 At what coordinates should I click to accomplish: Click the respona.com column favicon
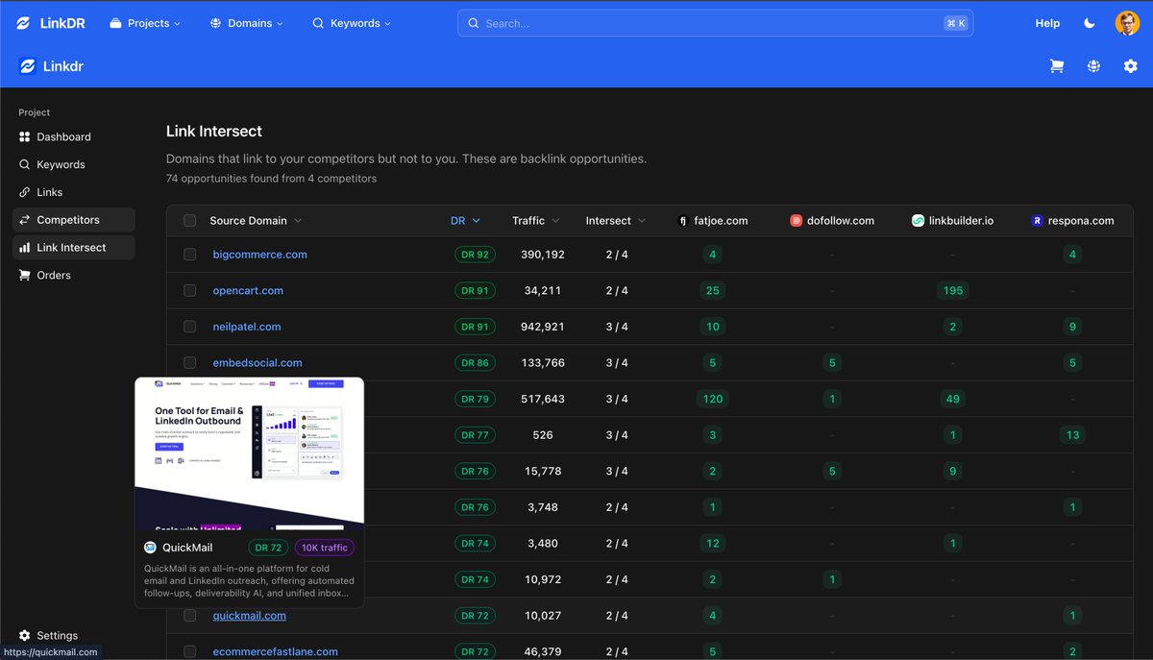pyautogui.click(x=1037, y=221)
